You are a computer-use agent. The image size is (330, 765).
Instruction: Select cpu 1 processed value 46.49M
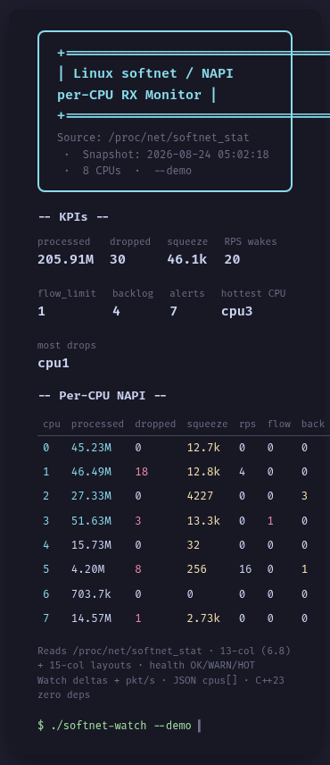point(91,472)
